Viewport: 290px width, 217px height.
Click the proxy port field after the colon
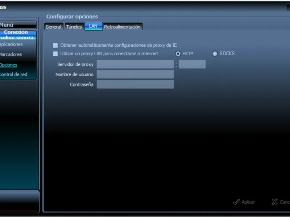pyautogui.click(x=192, y=64)
